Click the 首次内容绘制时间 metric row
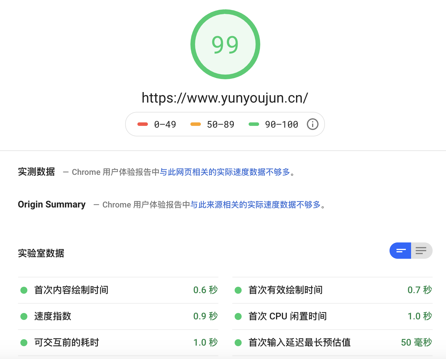 click(118, 290)
